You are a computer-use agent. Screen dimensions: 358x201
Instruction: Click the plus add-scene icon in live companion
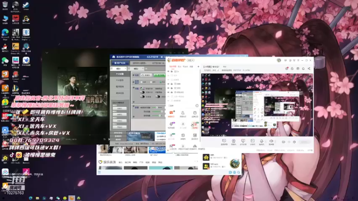pyautogui.click(x=198, y=67)
